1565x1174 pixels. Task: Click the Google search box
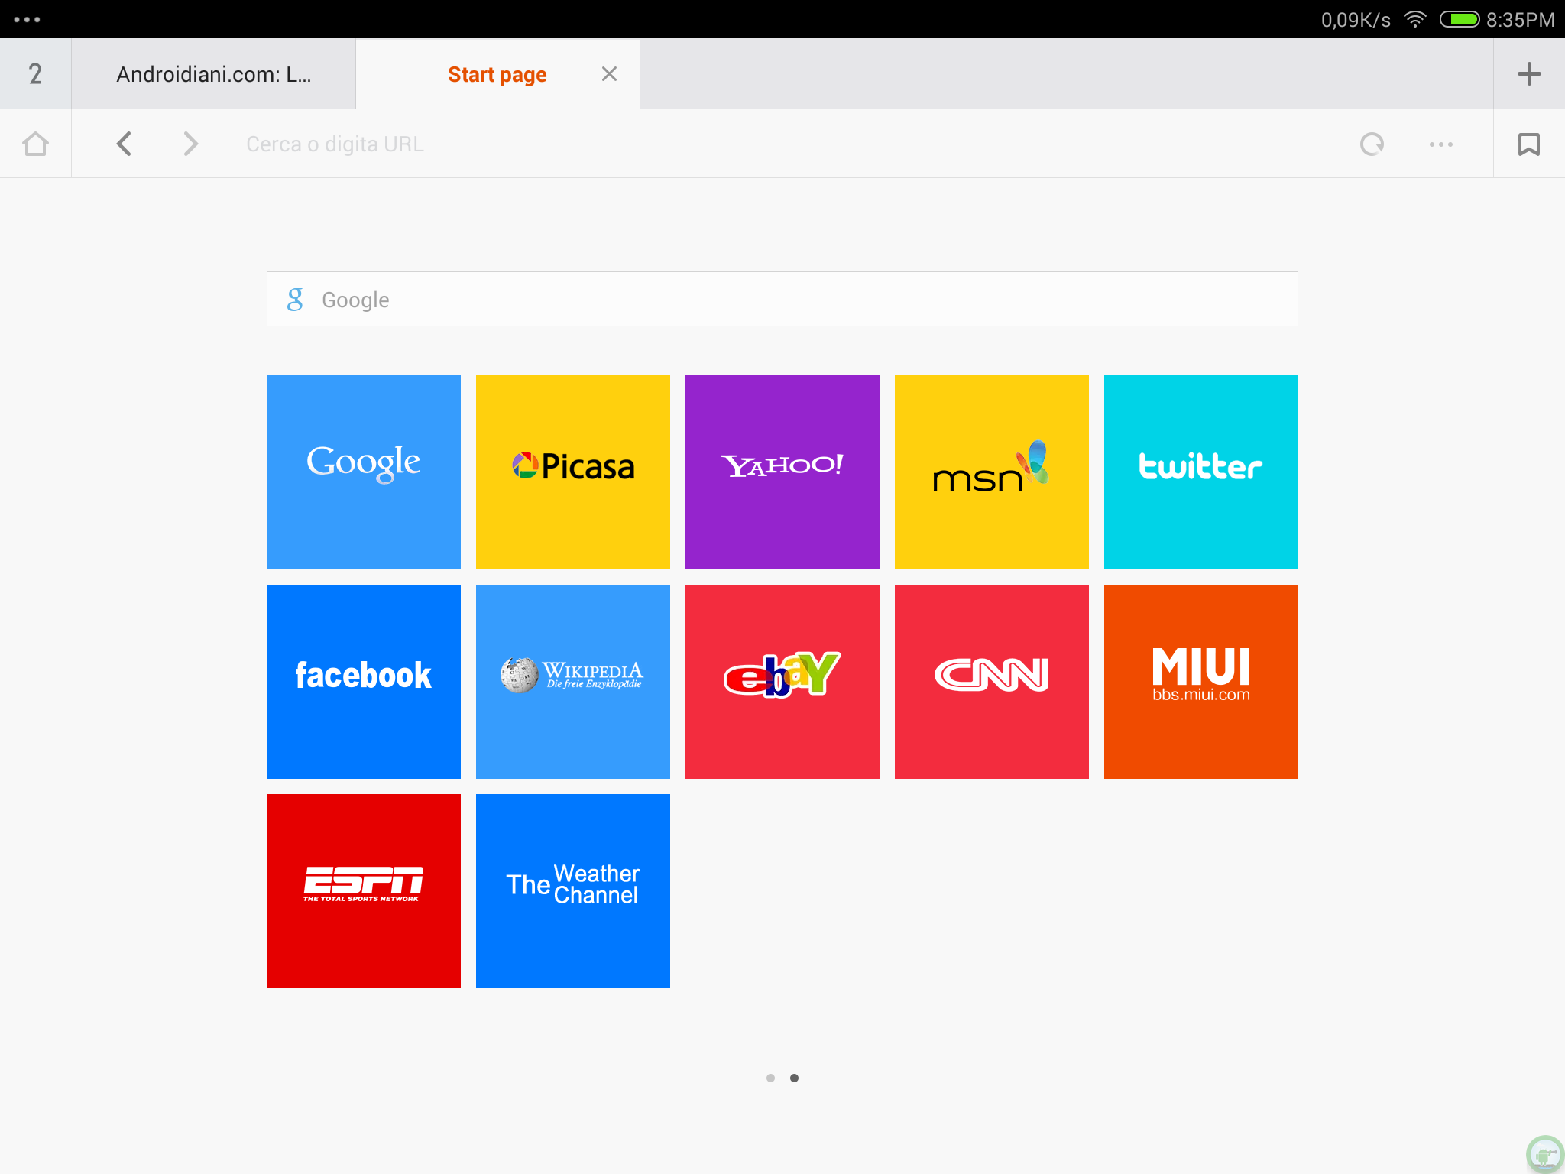click(782, 299)
